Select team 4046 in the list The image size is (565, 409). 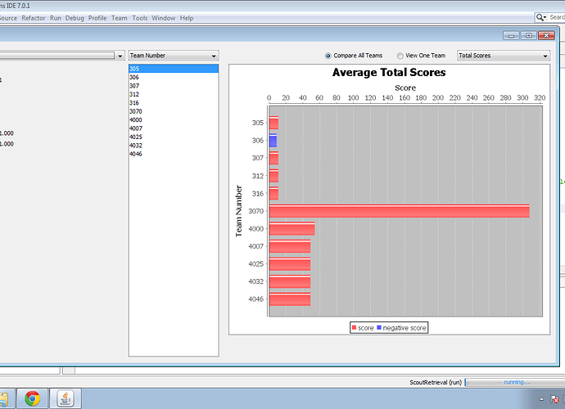point(174,154)
